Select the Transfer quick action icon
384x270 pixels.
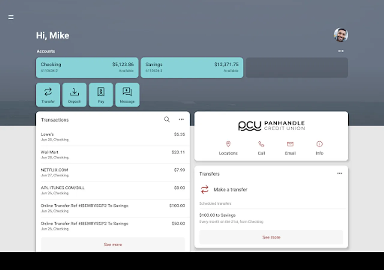point(48,92)
